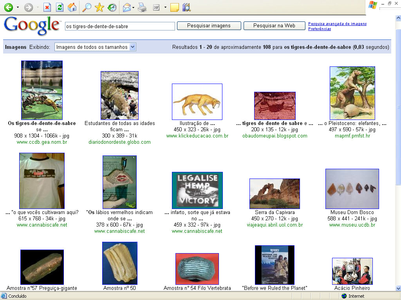Image resolution: width=401 pixels, height=300 pixels.
Task: Open Favorites using the star icon
Action: tap(99, 7)
